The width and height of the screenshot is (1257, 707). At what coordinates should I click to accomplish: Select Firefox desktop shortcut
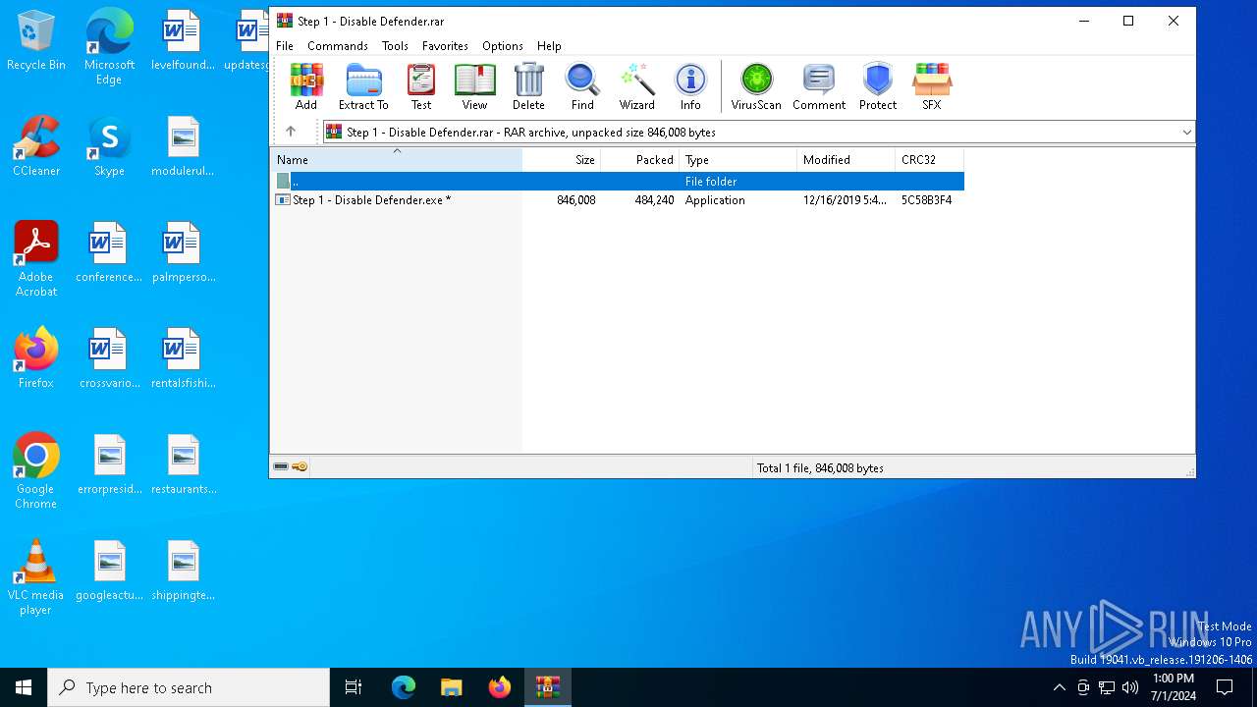(36, 358)
